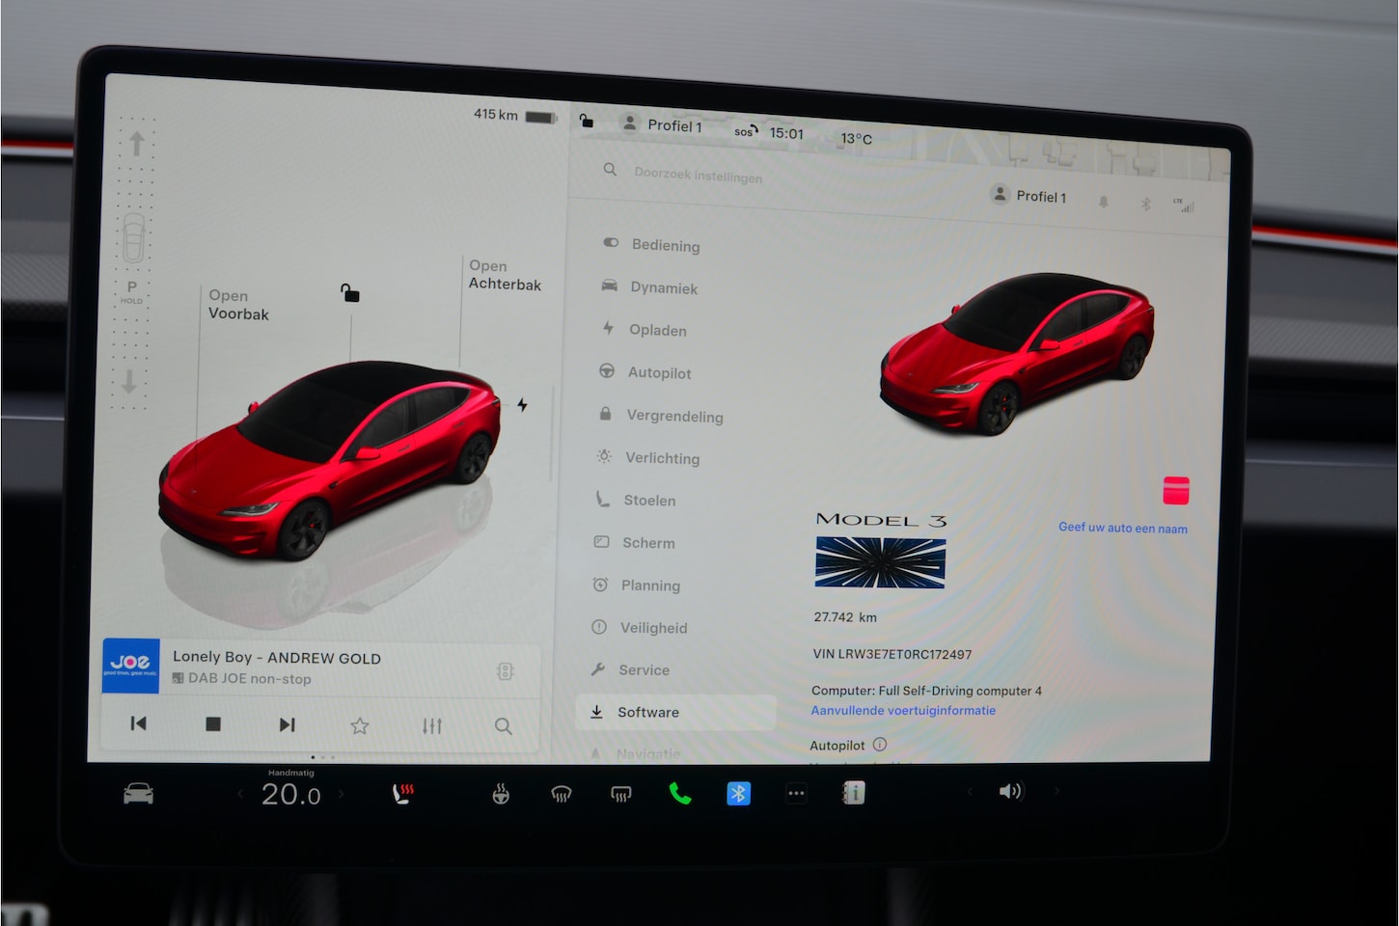Turn on the driver seat heater

pyautogui.click(x=403, y=794)
